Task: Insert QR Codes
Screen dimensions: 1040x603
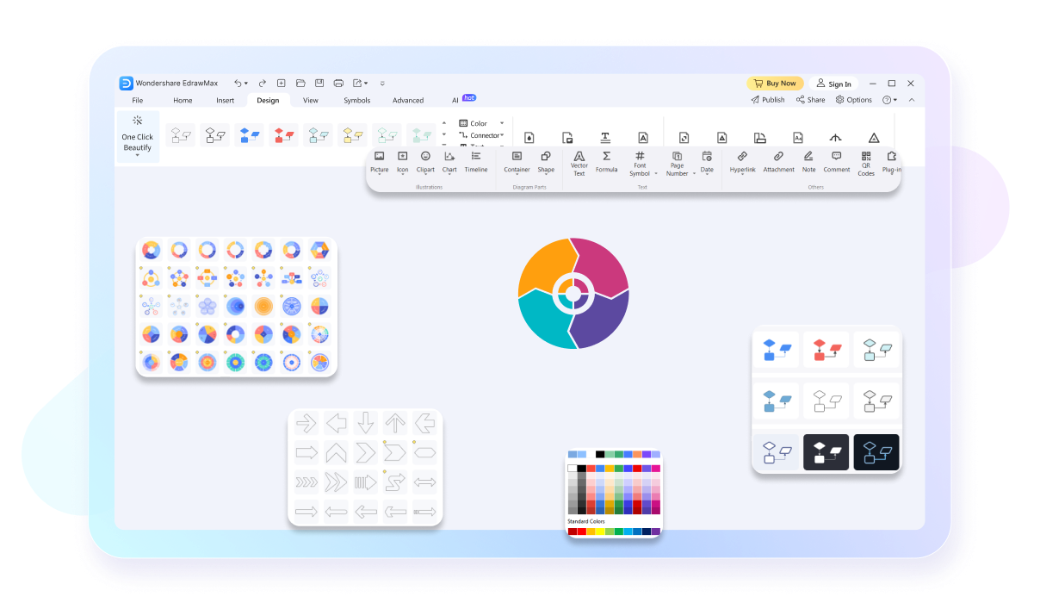Action: point(866,163)
